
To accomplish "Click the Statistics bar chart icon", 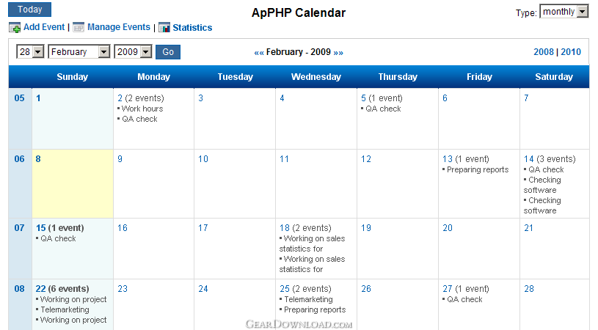I will tap(164, 28).
